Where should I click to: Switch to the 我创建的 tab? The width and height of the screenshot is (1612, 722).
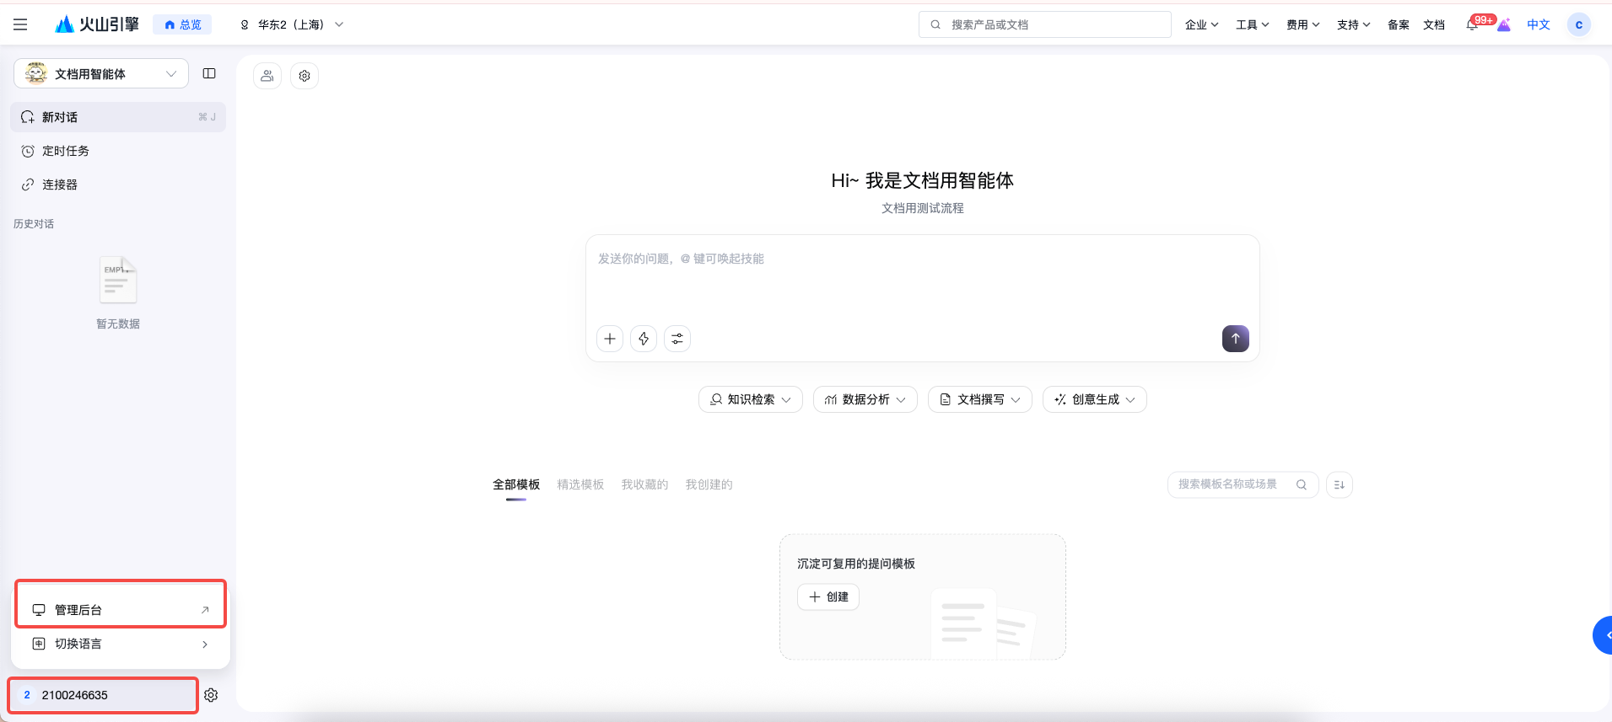coord(709,484)
